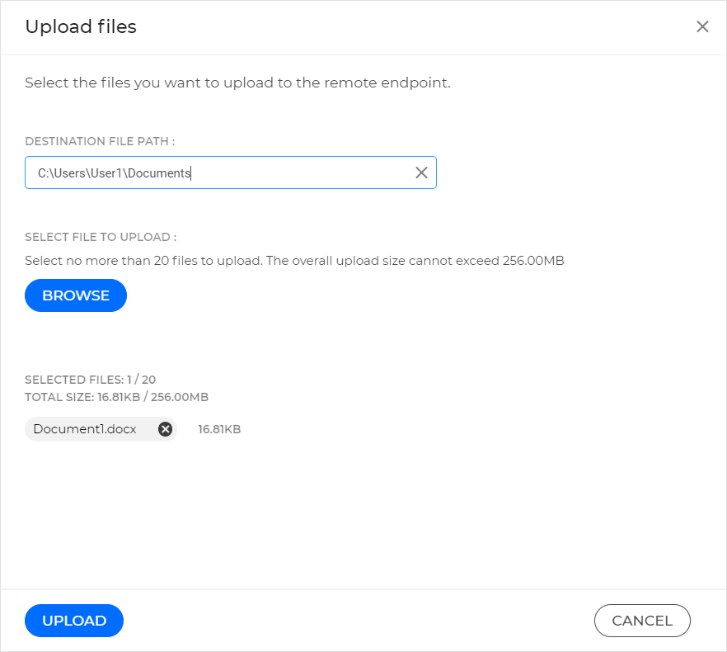Select the Document1.docx file chip
Viewport: 727px width, 652px height.
87,428
